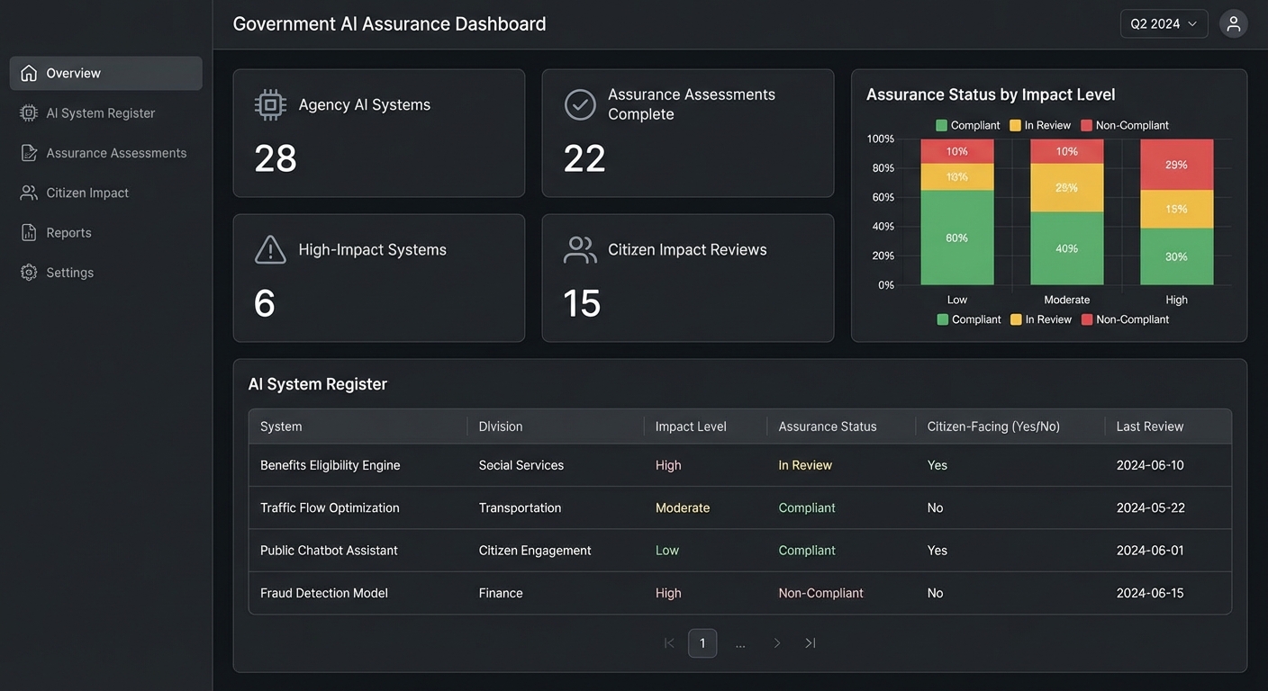Open the AI System Register sidebar icon
This screenshot has height=691, width=1268.
pos(26,112)
